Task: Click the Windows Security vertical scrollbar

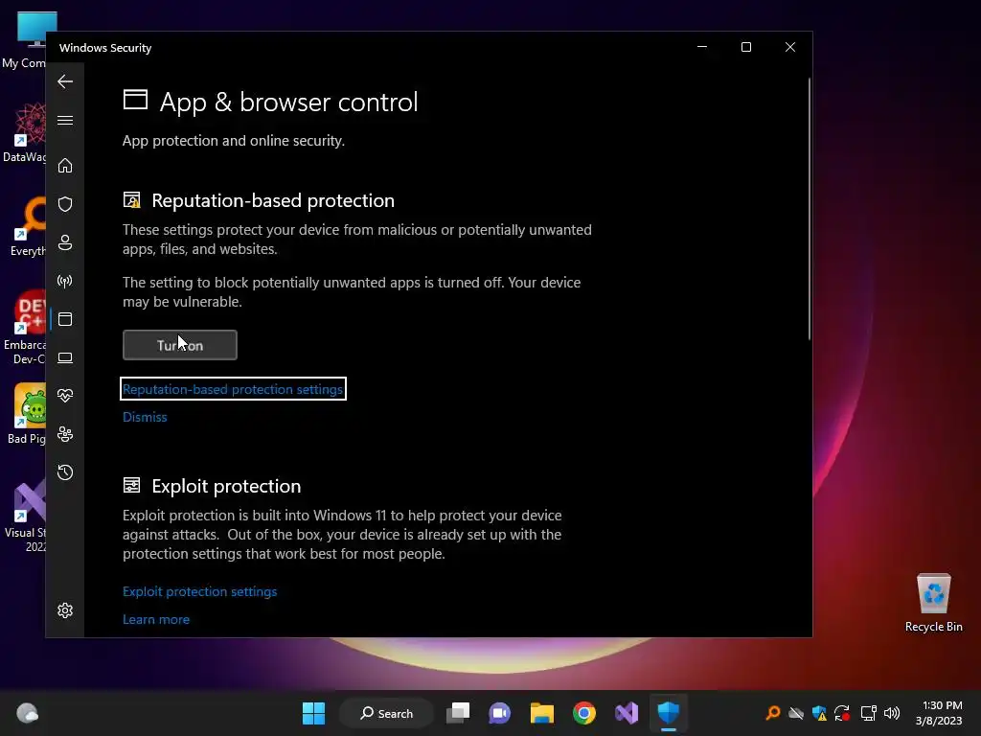Action: click(809, 209)
